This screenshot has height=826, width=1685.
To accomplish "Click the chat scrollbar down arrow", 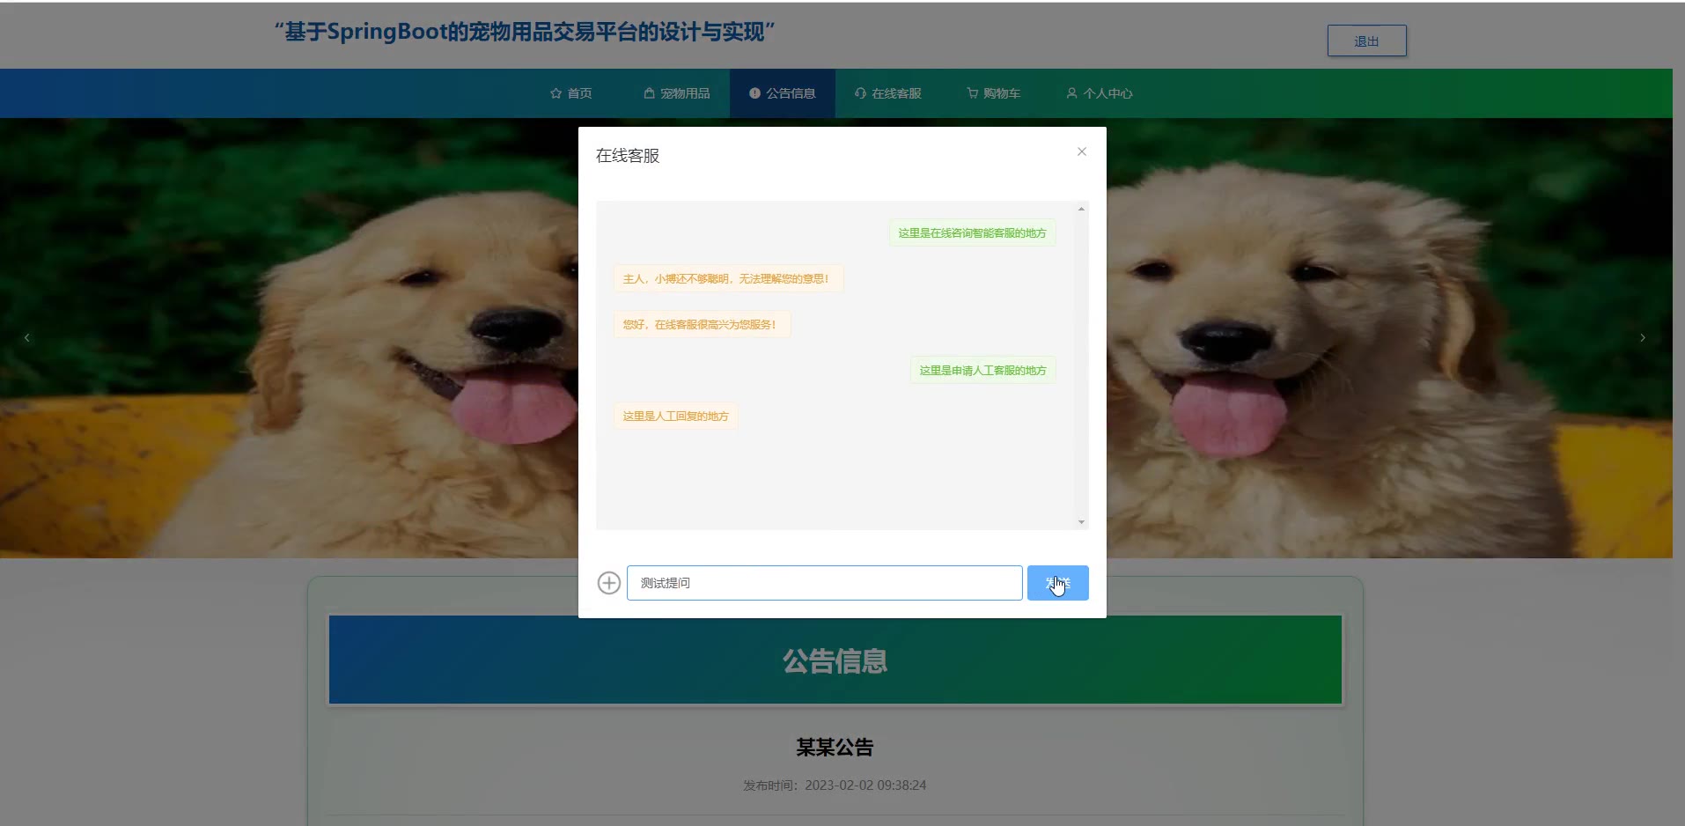I will point(1081,522).
